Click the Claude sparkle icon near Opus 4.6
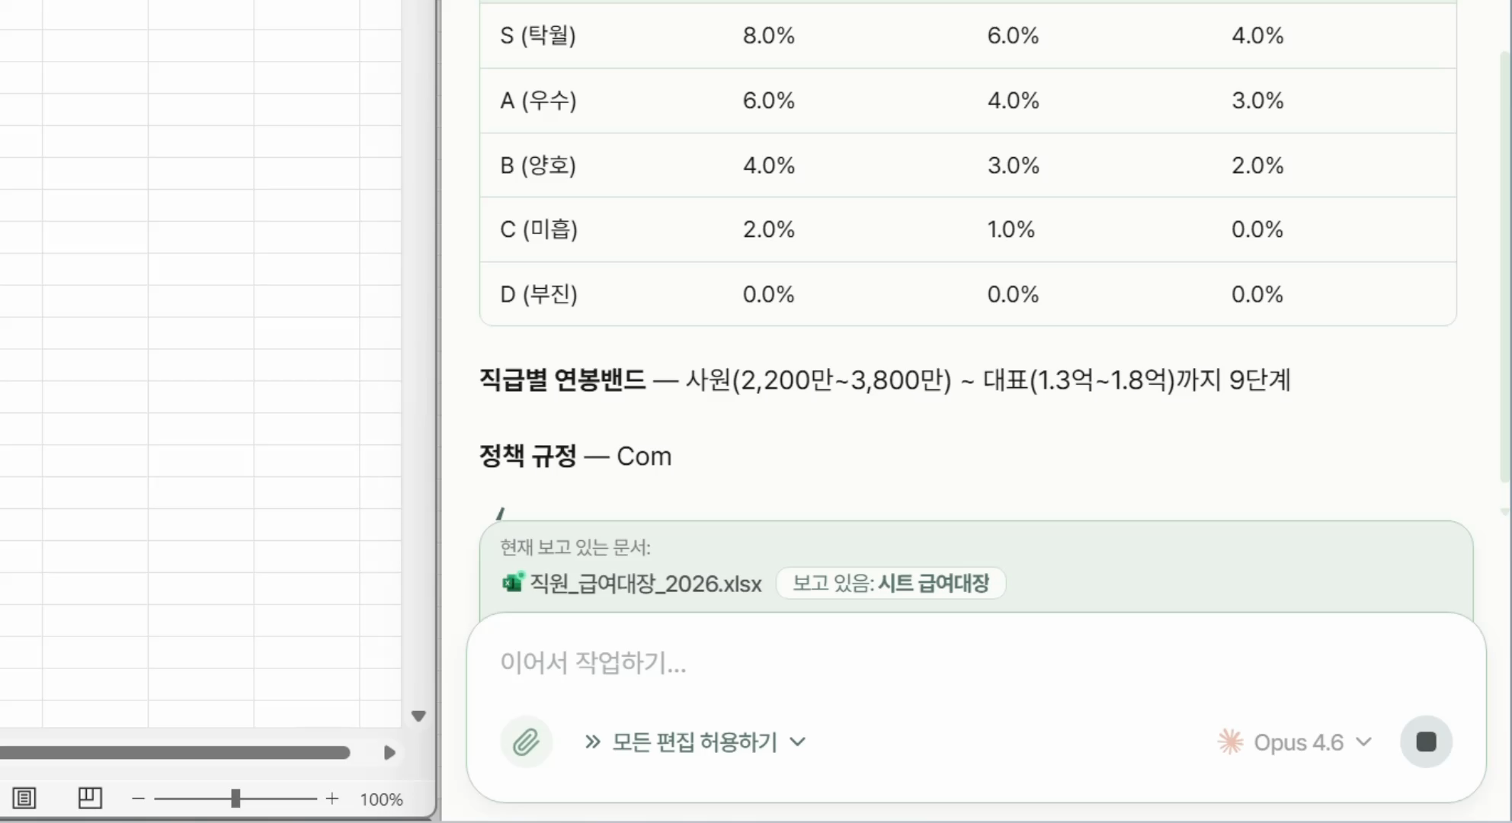The height and width of the screenshot is (823, 1512). click(1230, 741)
